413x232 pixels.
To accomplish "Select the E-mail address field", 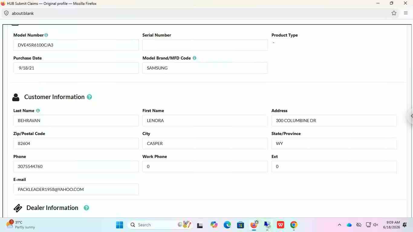I will point(76,189).
